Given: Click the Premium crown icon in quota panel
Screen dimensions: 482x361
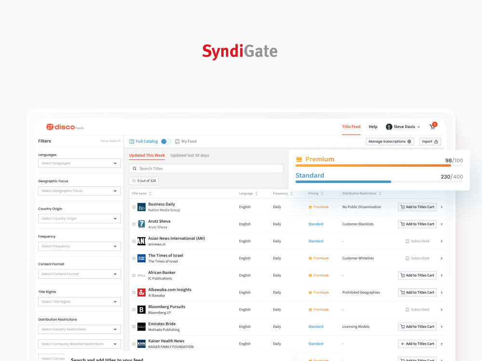Looking at the screenshot, I should point(299,159).
